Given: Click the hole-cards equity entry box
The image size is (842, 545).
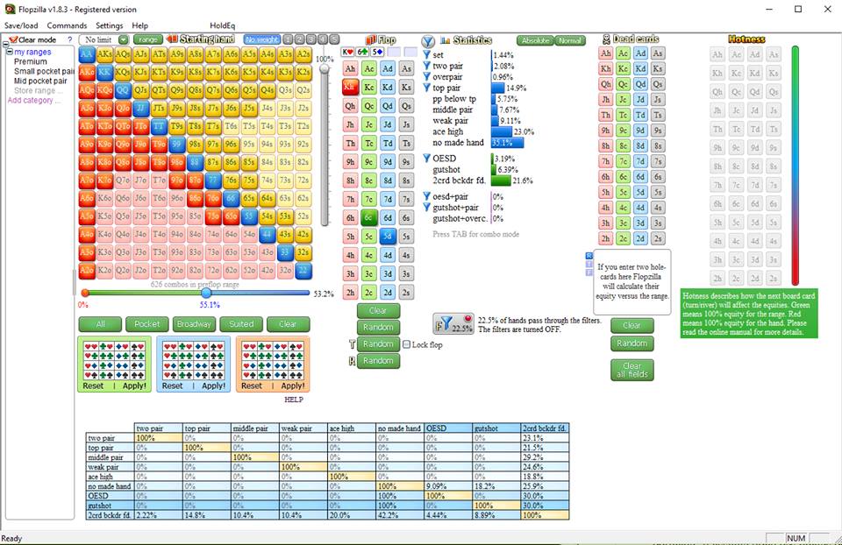Looking at the screenshot, I should [632, 281].
